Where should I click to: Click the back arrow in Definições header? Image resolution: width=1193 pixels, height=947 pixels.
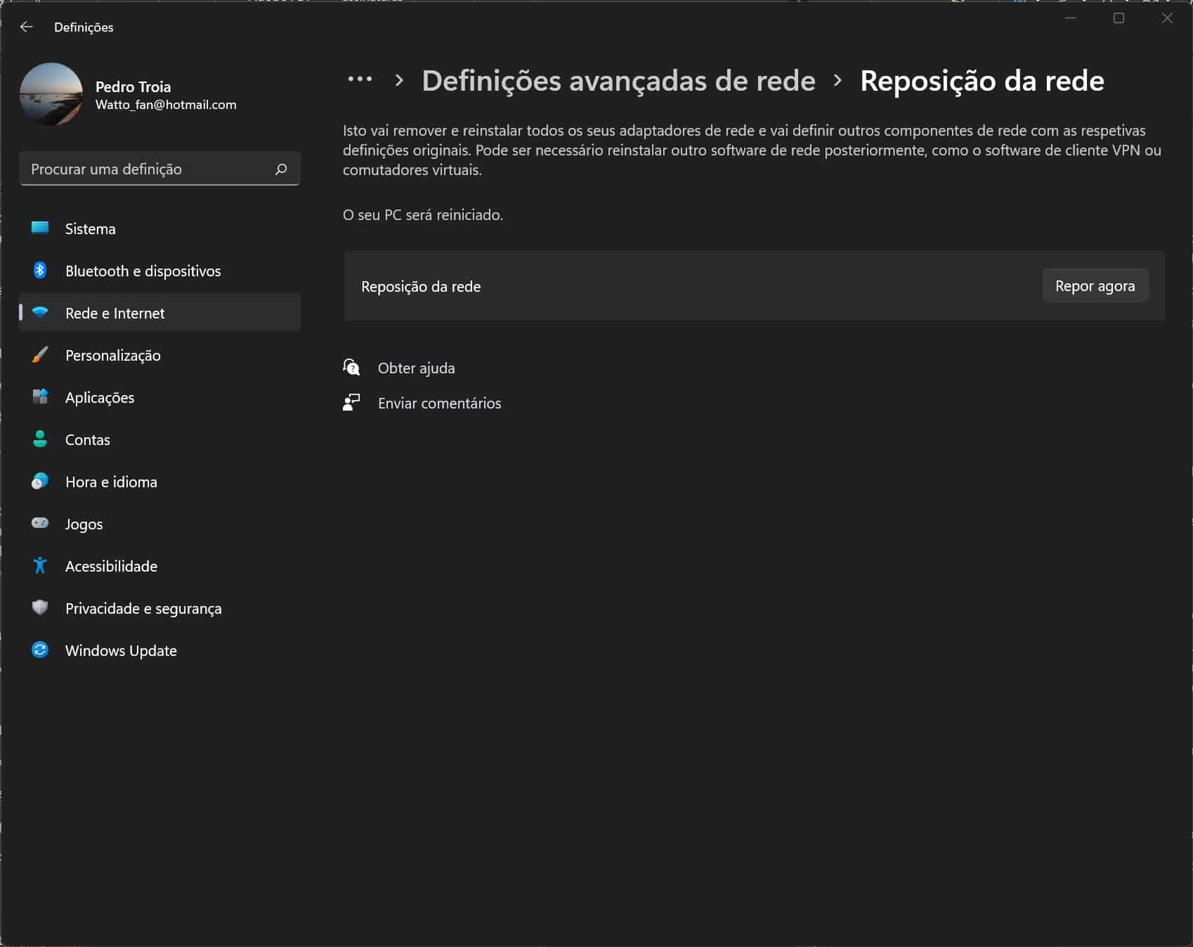coord(27,27)
